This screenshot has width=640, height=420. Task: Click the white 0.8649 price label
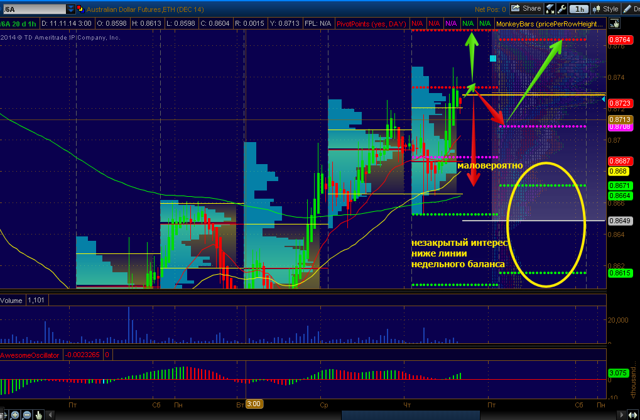click(620, 221)
